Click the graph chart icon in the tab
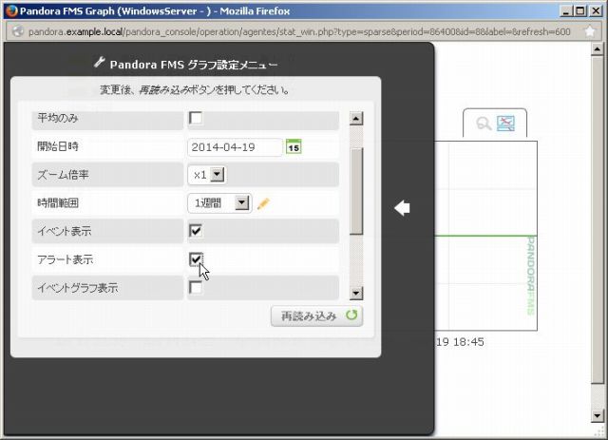 click(505, 124)
